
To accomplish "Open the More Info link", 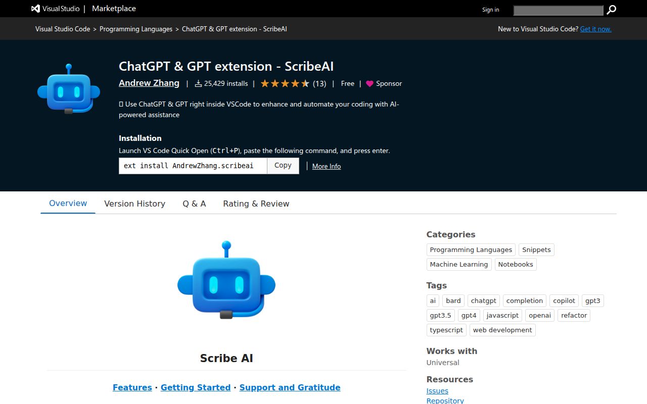I will click(x=327, y=166).
